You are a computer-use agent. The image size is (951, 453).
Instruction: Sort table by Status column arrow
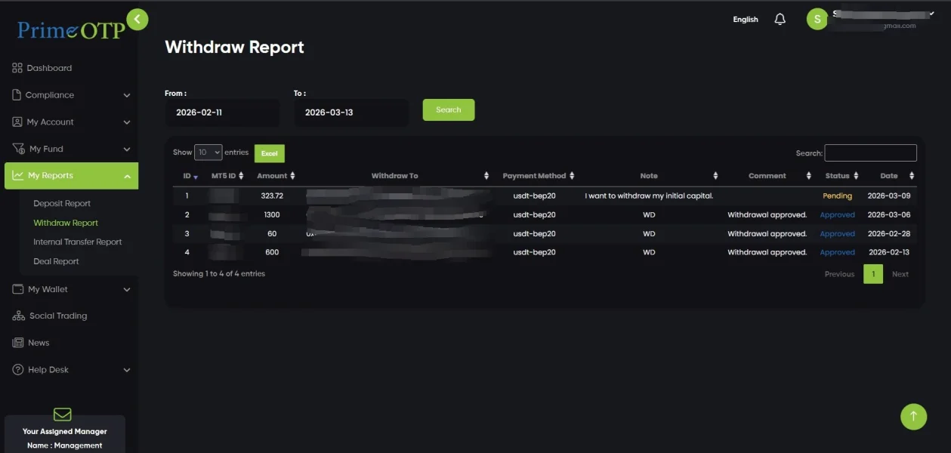pyautogui.click(x=857, y=176)
